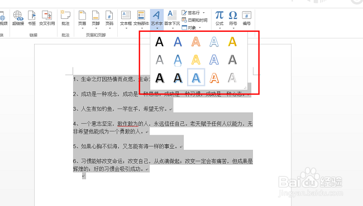Click the line '辉煌的；好的习惯会吸引成功'

point(111,169)
